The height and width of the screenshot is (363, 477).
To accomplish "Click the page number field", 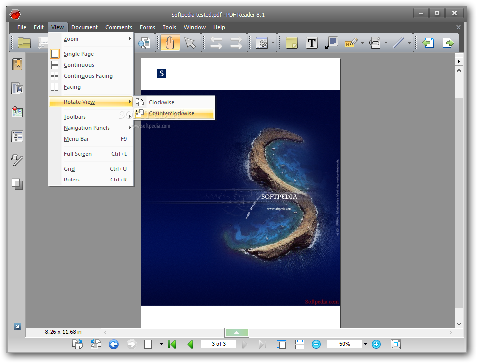I will 218,344.
